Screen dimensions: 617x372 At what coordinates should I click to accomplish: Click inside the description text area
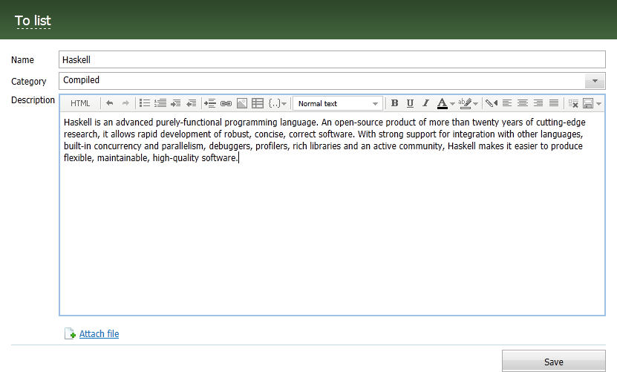[x=332, y=213]
